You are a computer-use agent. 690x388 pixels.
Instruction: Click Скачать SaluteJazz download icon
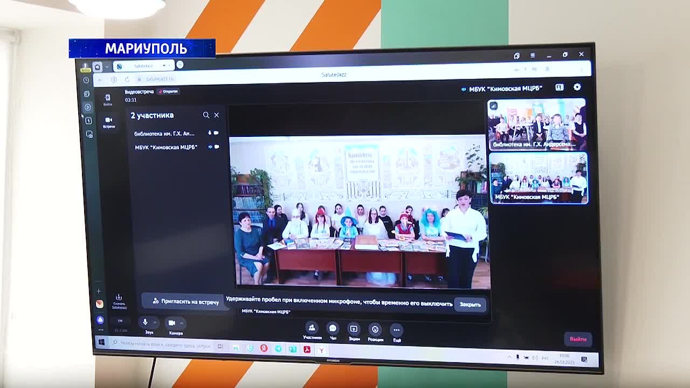click(119, 301)
